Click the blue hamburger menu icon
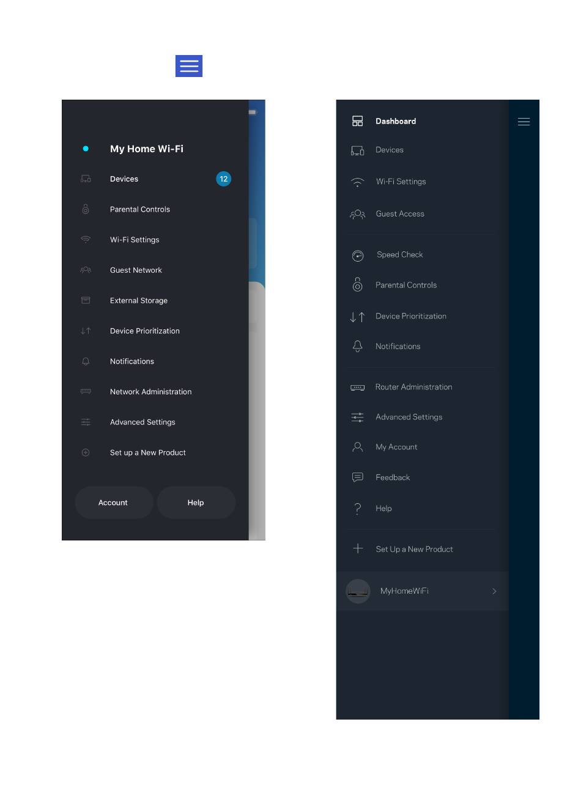Viewport: 581px width, 785px height. [x=189, y=66]
